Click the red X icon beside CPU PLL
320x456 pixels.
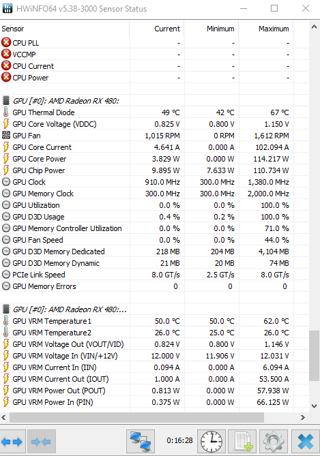(6, 42)
